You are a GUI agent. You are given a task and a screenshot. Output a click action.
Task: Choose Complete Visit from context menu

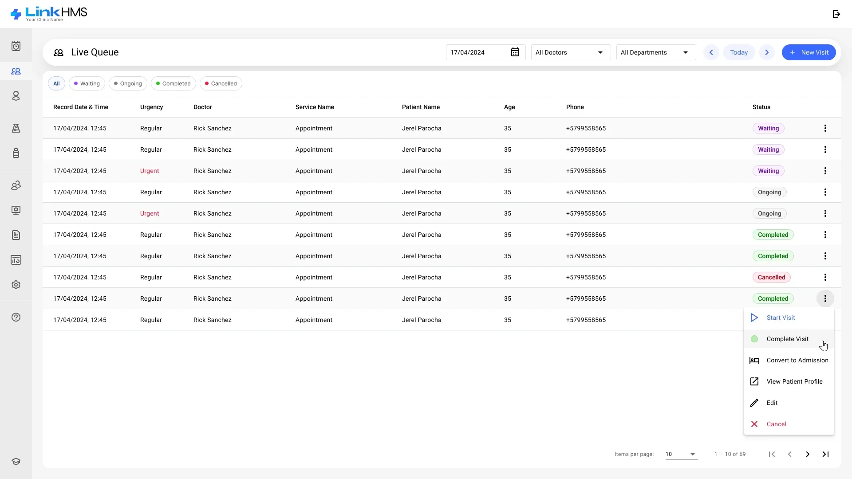(789, 339)
